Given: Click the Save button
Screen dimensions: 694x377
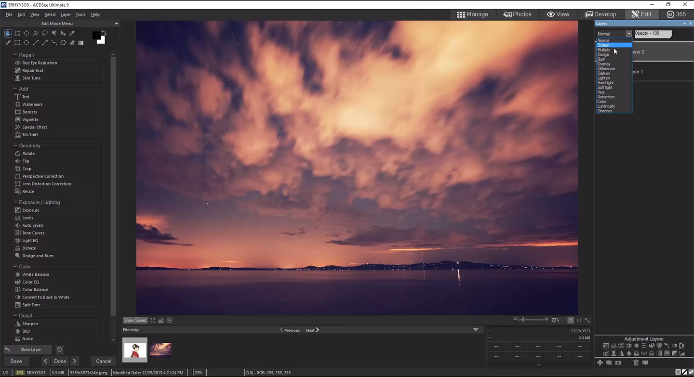Looking at the screenshot, I should click(x=16, y=361).
